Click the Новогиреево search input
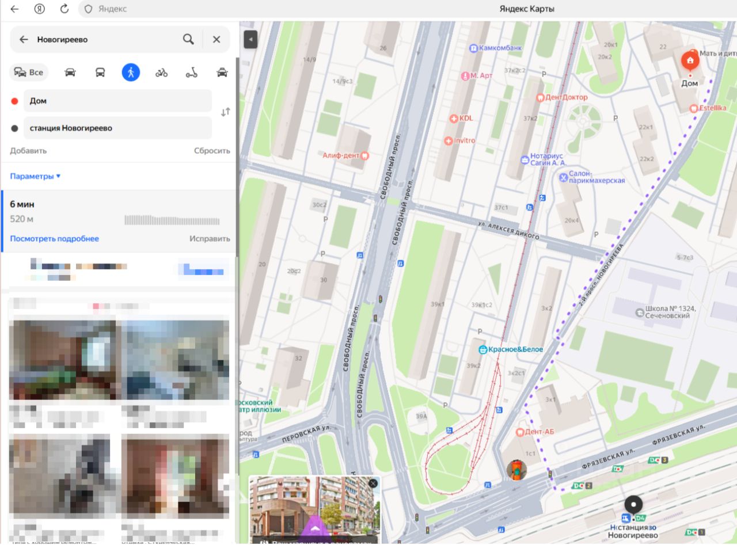Screen dimensions: 737x545 (x=107, y=40)
